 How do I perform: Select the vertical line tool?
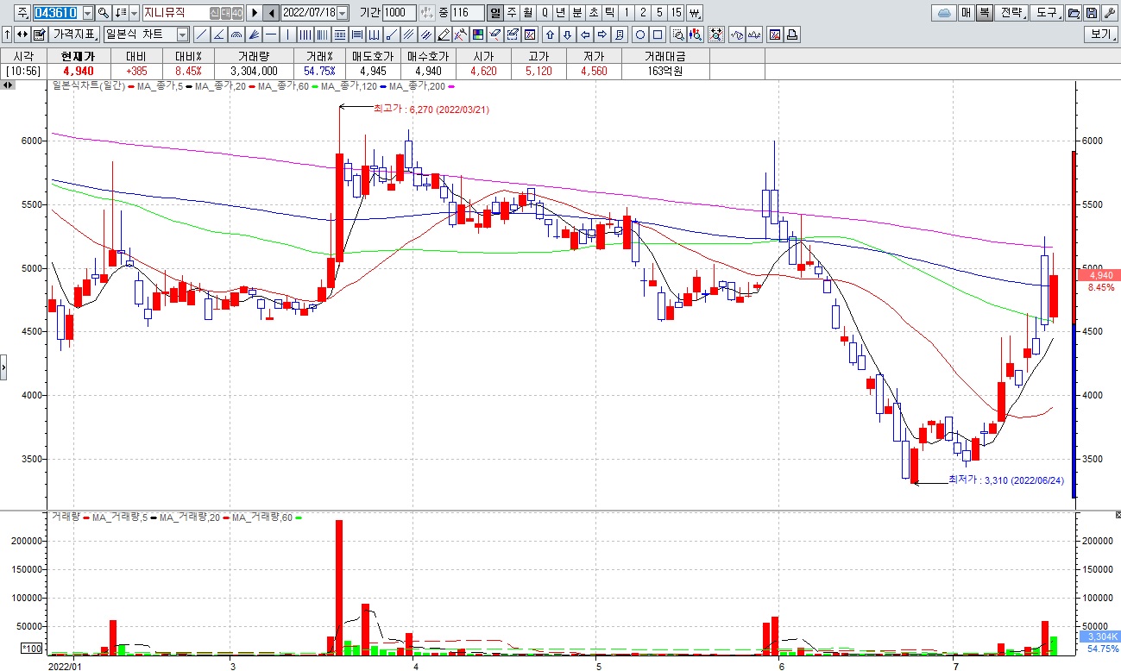[x=287, y=34]
